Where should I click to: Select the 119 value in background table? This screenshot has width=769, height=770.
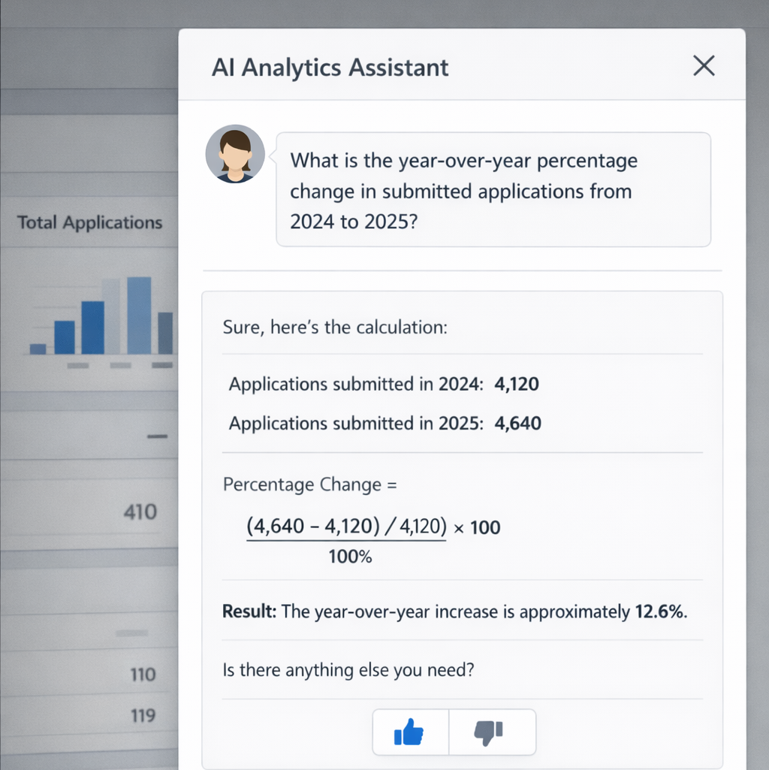(143, 715)
